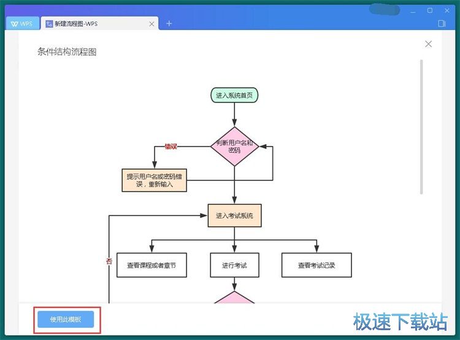460x340 pixels.
Task: Click the 查看课程或者章节 box
Action: click(x=151, y=265)
